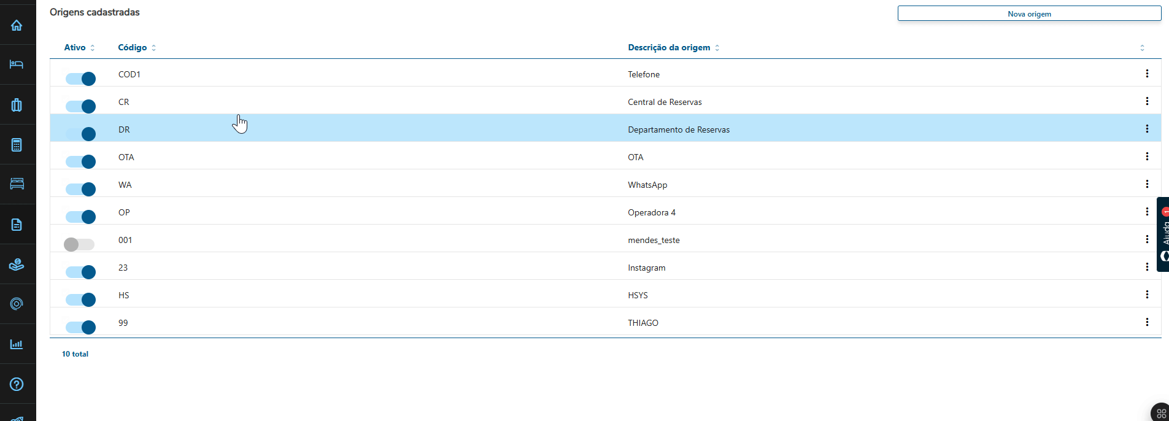Enable the inactive switch for 001 mendes_teste

pos(79,244)
